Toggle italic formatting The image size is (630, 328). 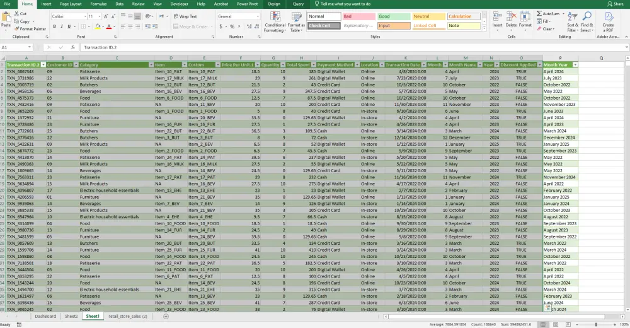pyautogui.click(x=62, y=26)
